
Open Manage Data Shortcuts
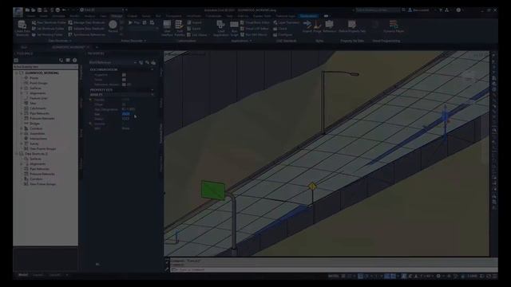tap(87, 23)
